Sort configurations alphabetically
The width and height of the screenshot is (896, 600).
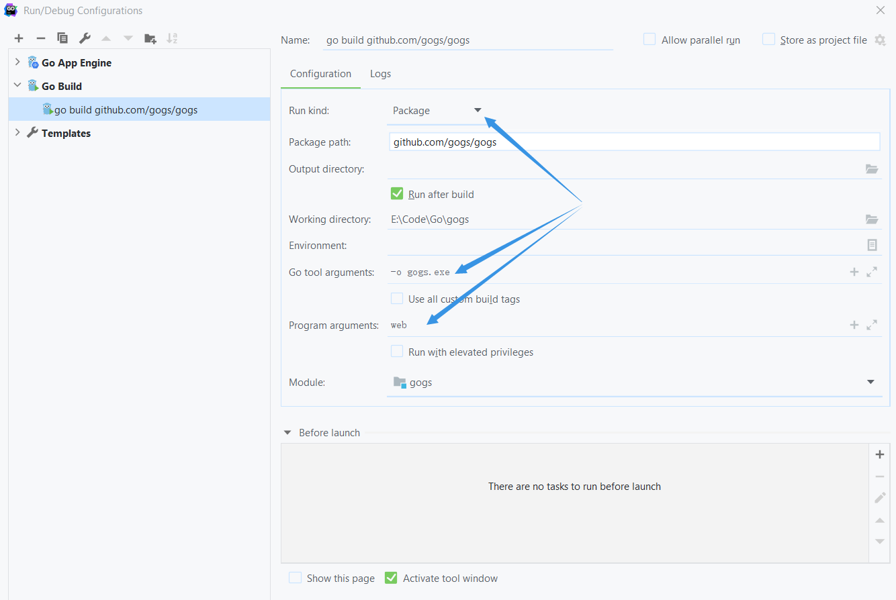click(x=172, y=39)
